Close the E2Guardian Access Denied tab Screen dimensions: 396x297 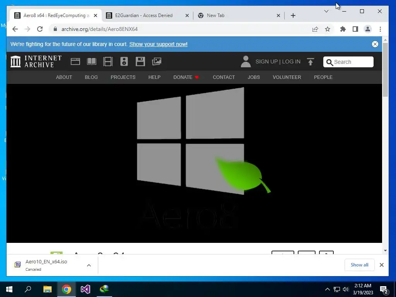[x=187, y=15]
